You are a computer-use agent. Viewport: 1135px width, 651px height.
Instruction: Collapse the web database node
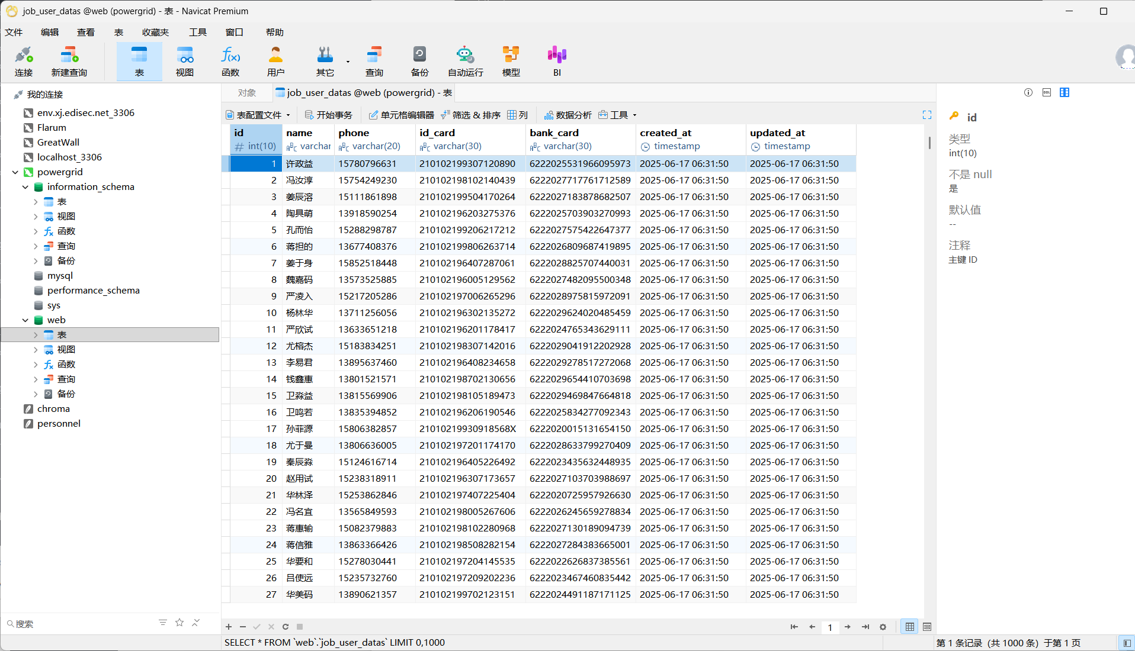click(25, 320)
